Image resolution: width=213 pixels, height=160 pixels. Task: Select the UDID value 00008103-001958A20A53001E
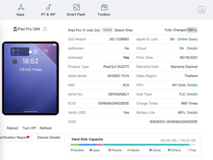click(x=174, y=122)
